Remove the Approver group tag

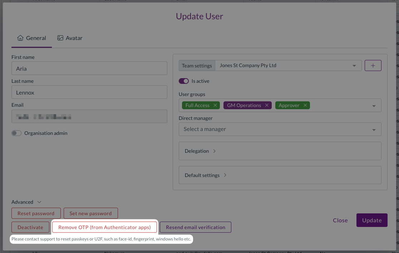coord(305,105)
